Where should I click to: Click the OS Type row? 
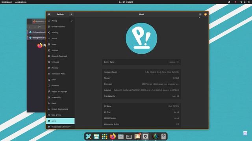pyautogui.click(x=141, y=112)
